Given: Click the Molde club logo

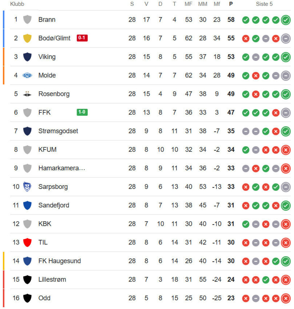Looking at the screenshot, I should 27,75.
